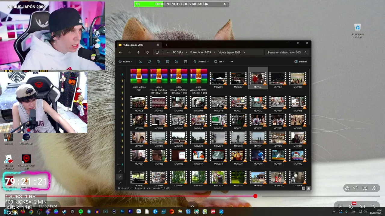
Task: Click the search magnifier icon
Action: click(306, 52)
